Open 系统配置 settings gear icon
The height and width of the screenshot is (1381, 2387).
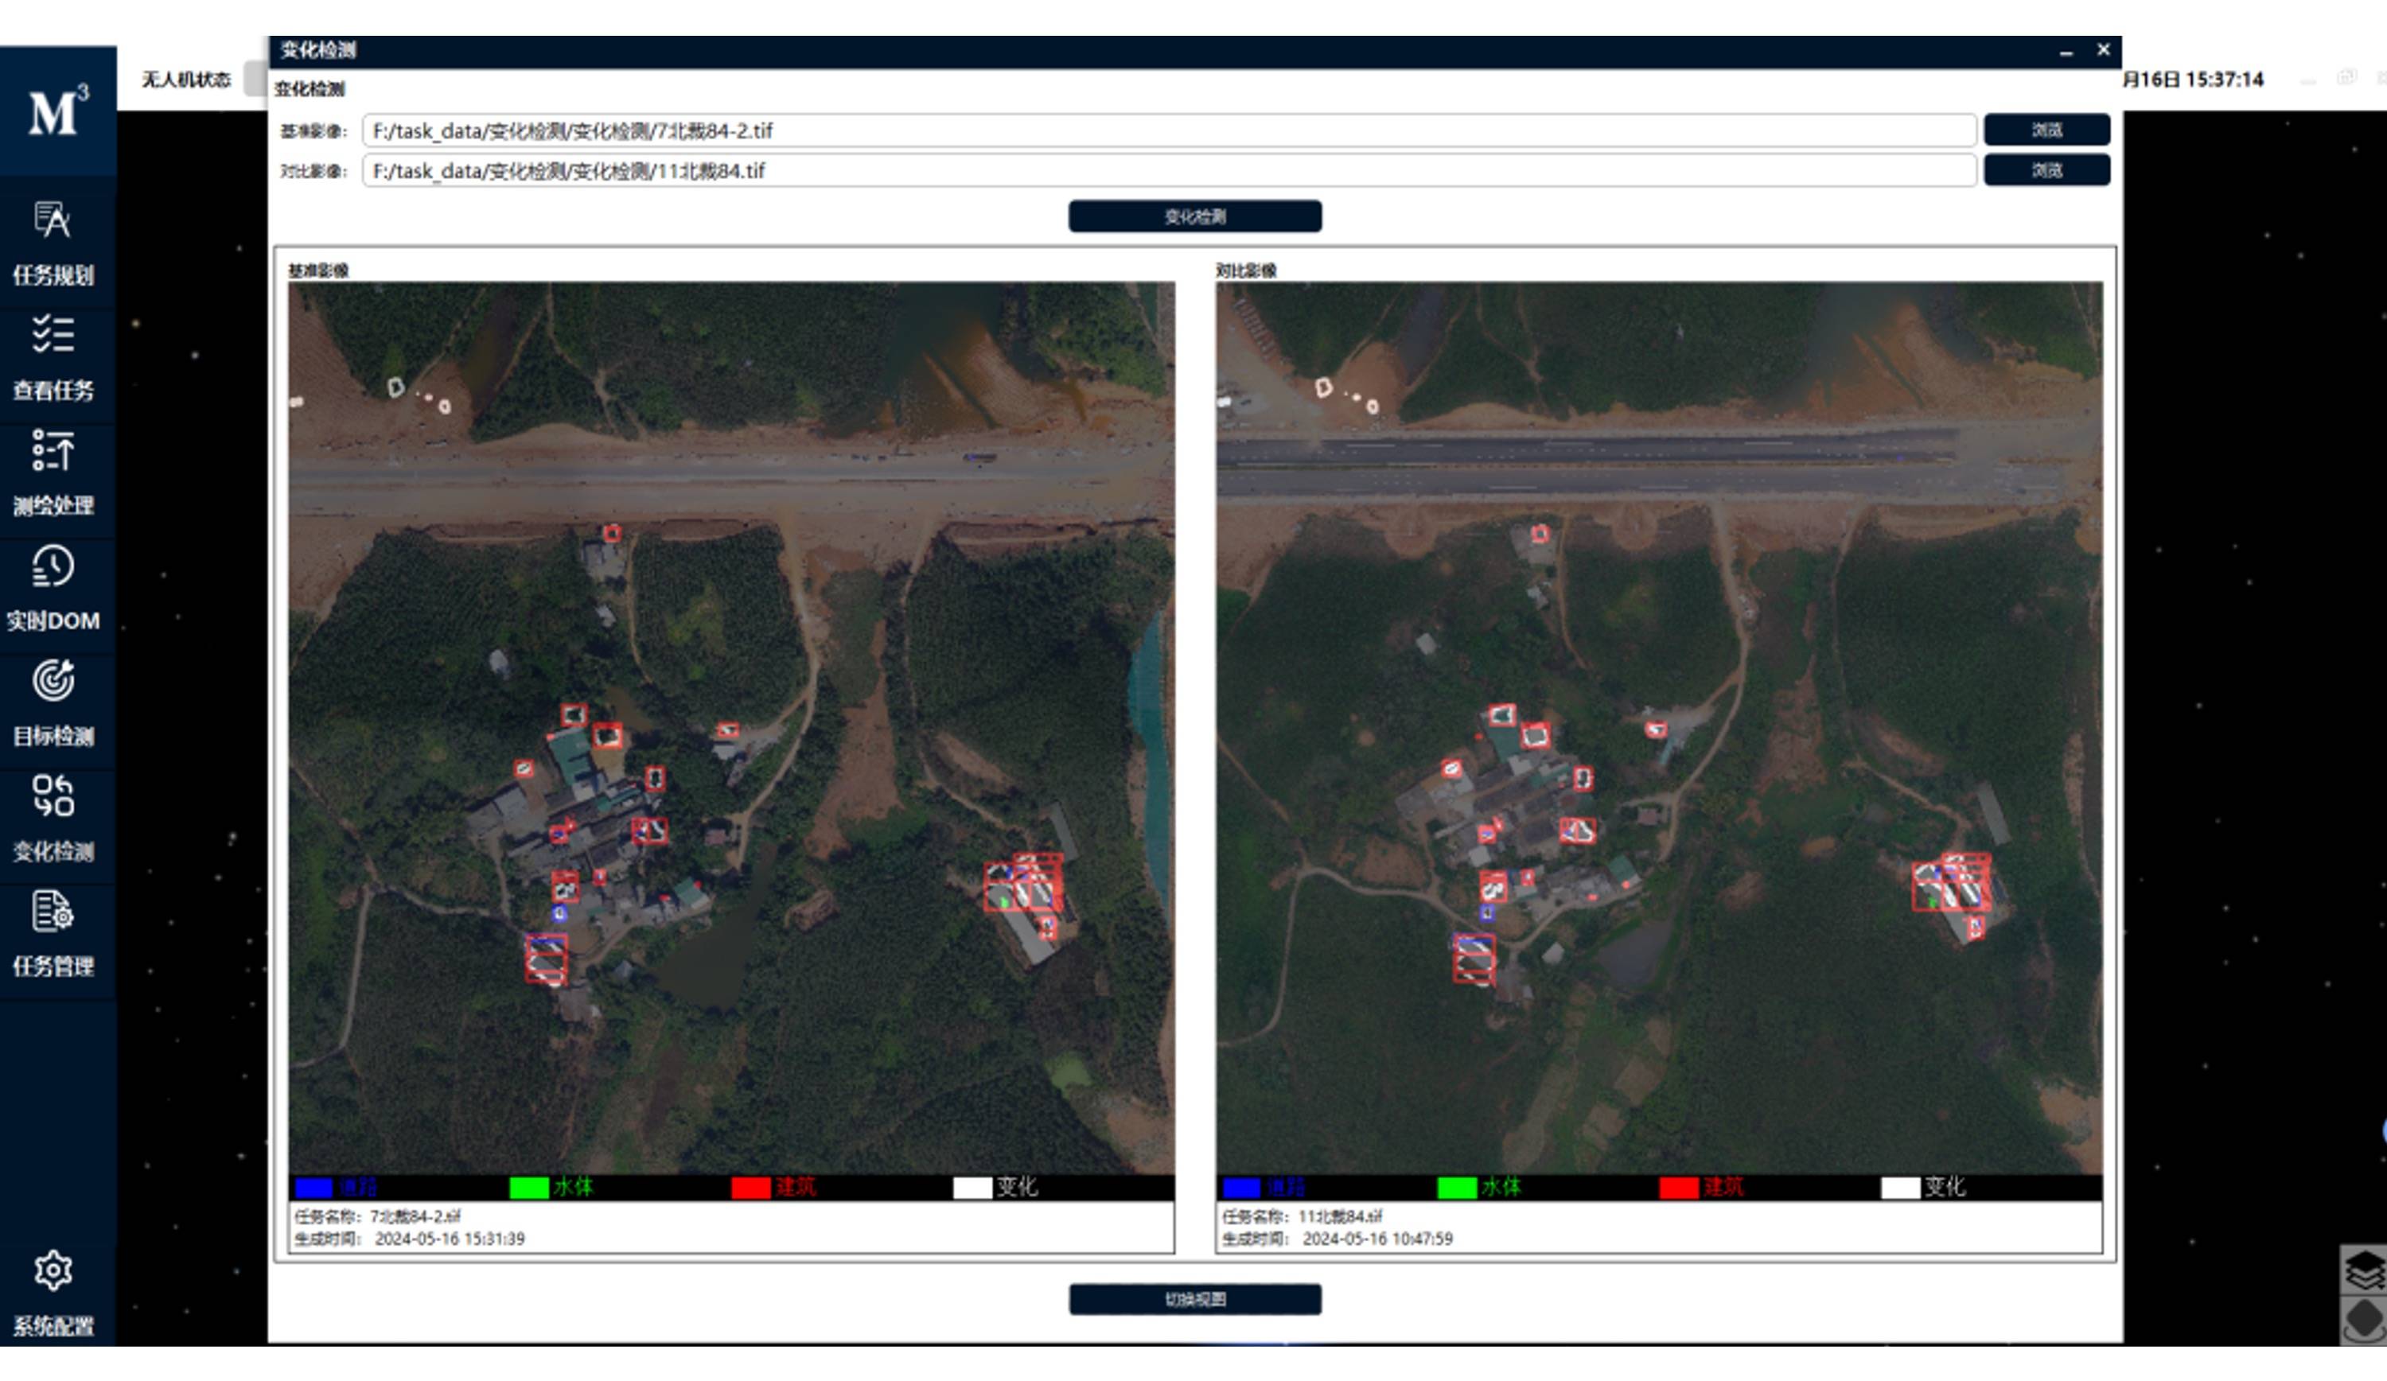tap(53, 1271)
